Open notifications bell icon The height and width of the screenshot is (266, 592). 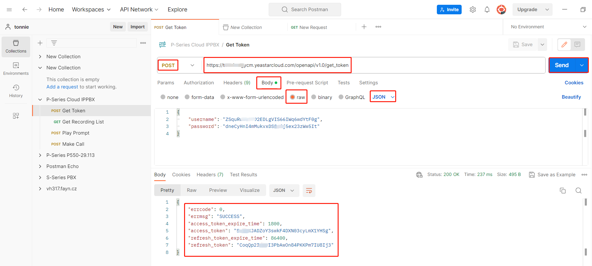click(487, 10)
